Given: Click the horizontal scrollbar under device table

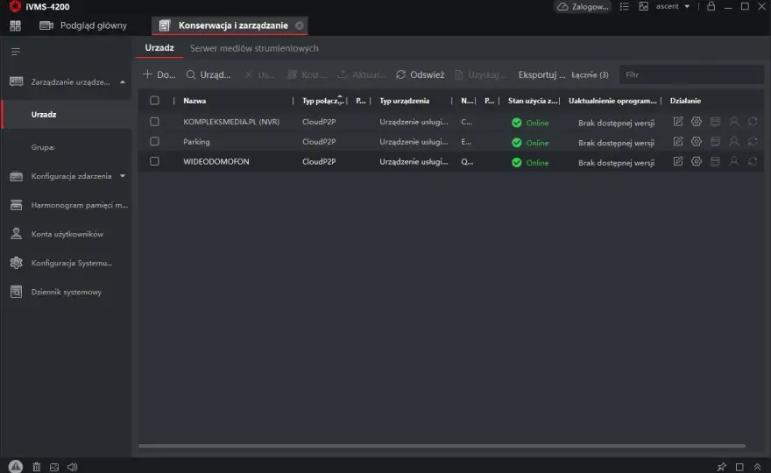Looking at the screenshot, I should (442, 446).
